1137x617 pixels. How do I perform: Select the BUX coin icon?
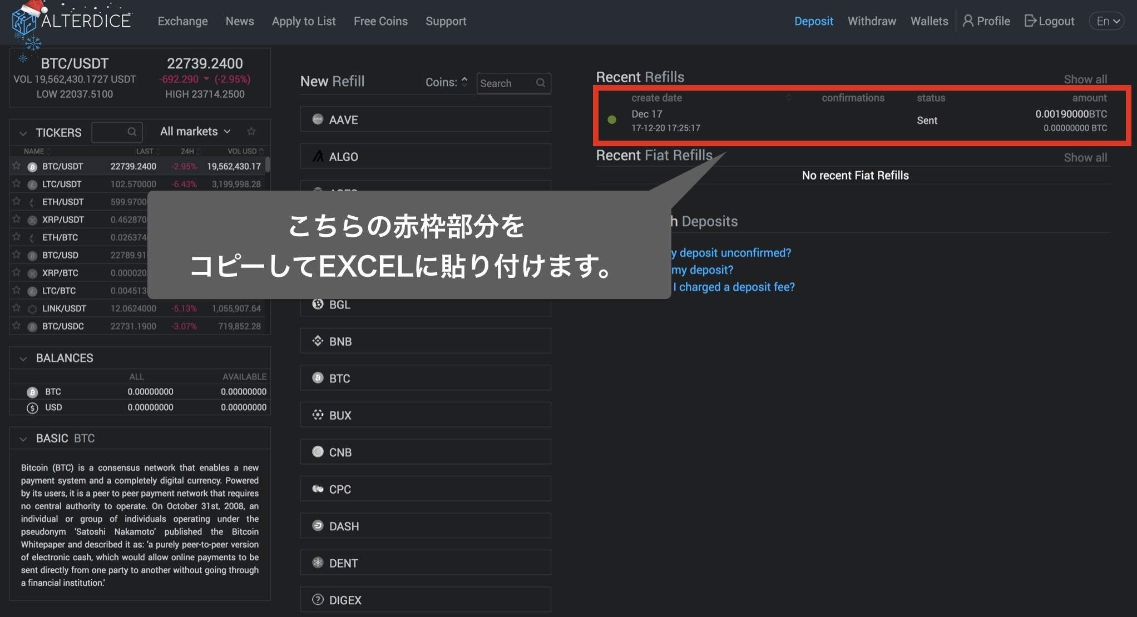pyautogui.click(x=318, y=415)
